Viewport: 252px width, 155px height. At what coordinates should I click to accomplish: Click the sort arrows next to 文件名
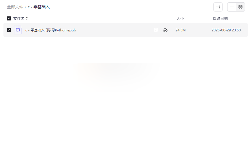27,18
